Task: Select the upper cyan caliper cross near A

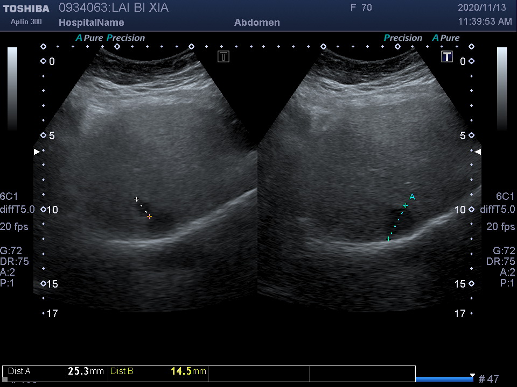Action: tap(406, 206)
